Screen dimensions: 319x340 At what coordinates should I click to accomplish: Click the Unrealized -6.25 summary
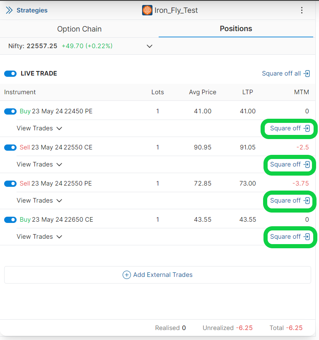point(228,328)
